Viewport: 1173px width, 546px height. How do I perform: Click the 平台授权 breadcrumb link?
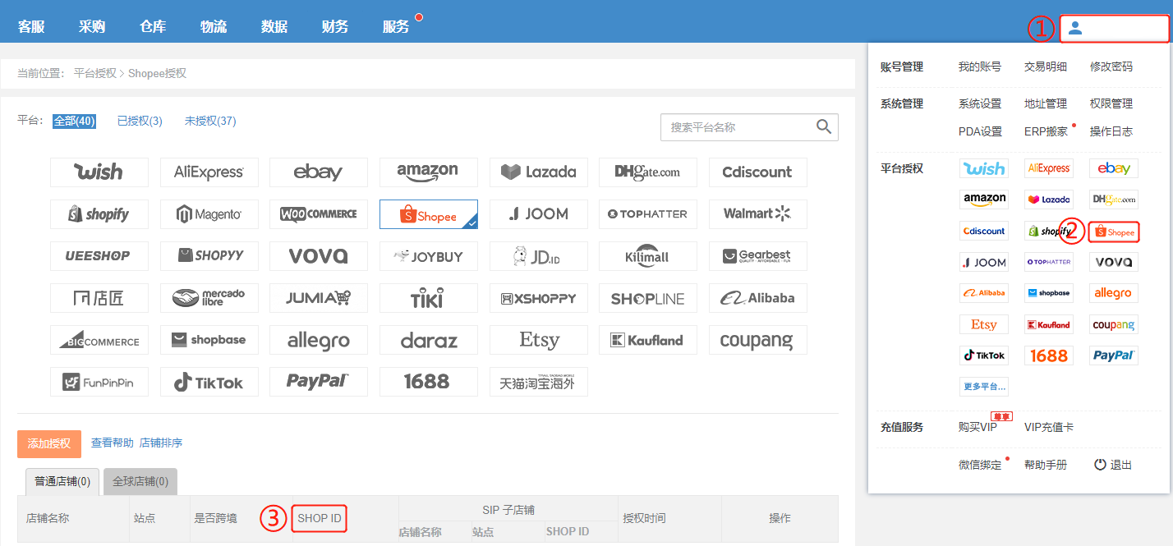tap(95, 73)
